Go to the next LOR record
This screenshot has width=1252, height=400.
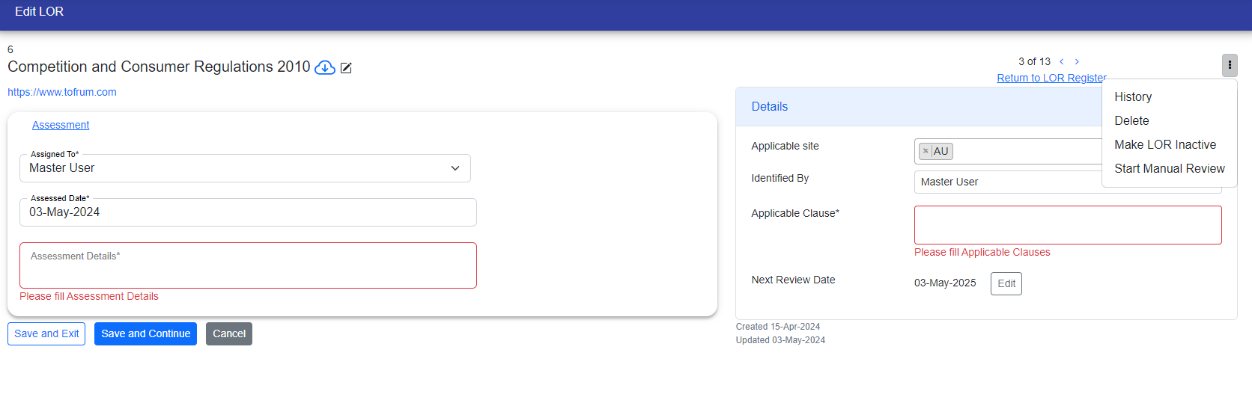point(1077,62)
